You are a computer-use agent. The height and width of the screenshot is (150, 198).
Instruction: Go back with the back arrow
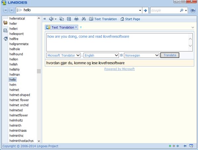(x=6, y=10)
